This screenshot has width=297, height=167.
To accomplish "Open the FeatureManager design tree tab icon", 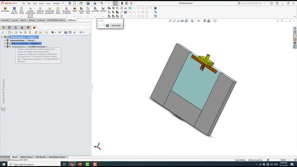I will coord(3,28).
